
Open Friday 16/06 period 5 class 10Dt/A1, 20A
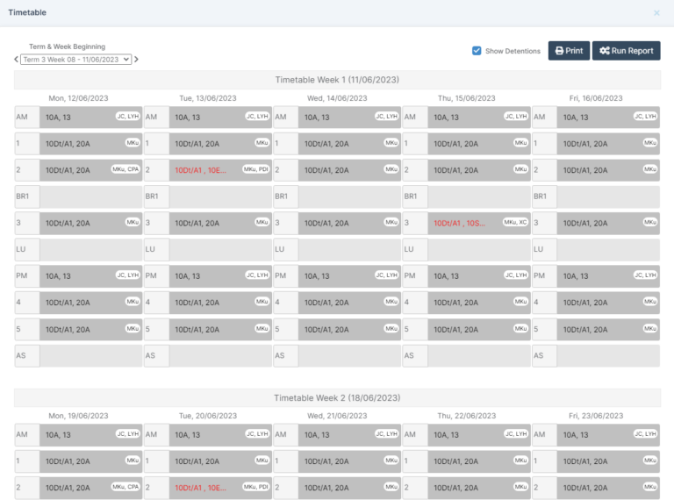click(589, 330)
